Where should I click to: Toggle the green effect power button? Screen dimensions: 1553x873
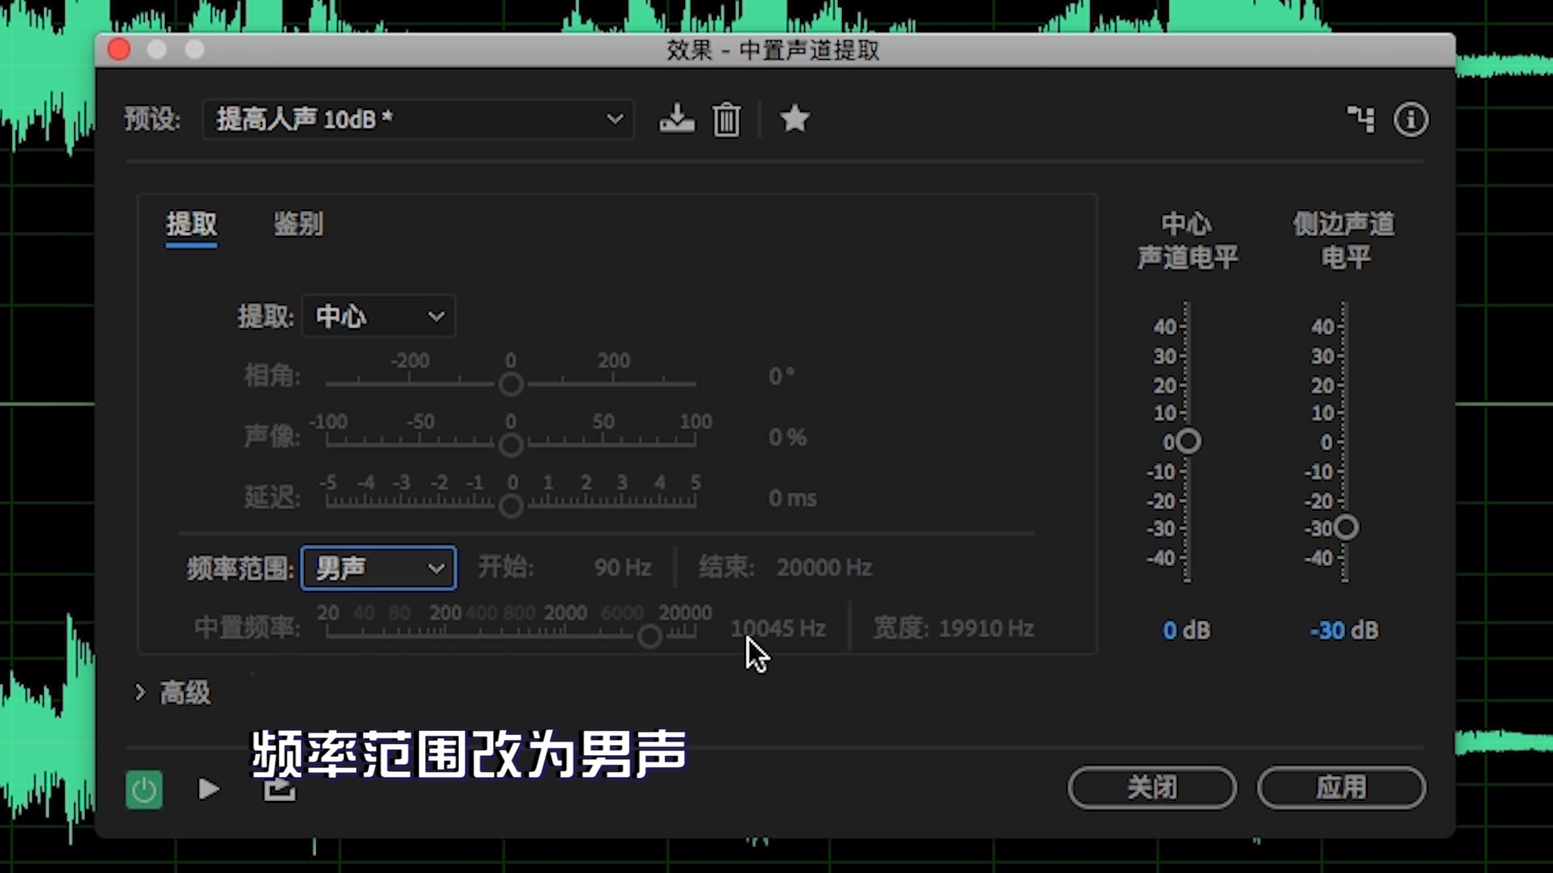tap(144, 790)
